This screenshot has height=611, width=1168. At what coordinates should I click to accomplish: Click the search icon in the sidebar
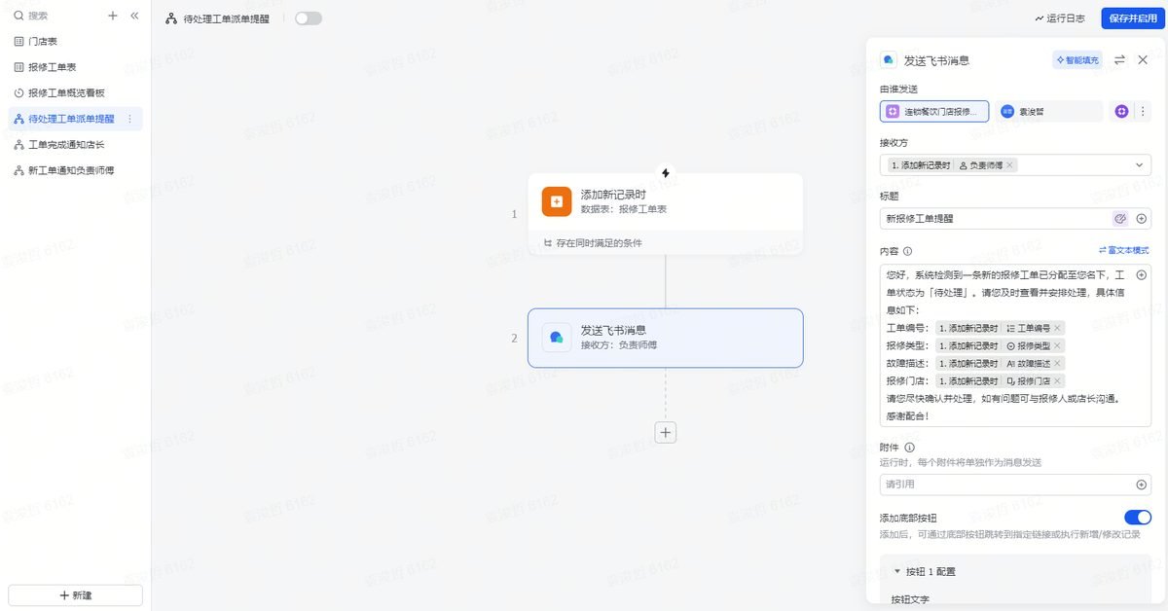(x=18, y=16)
